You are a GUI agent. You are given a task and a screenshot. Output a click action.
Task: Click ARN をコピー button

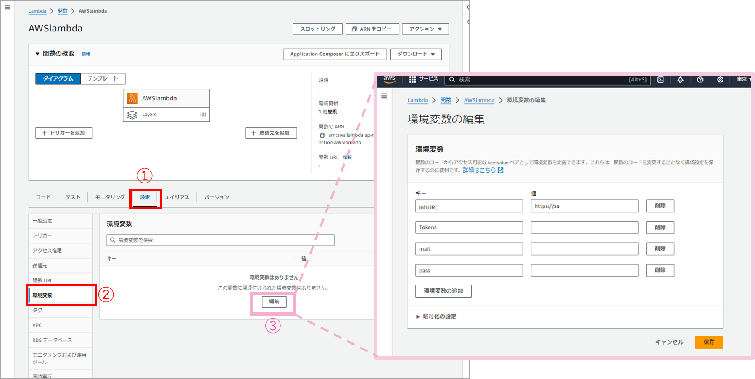[372, 29]
